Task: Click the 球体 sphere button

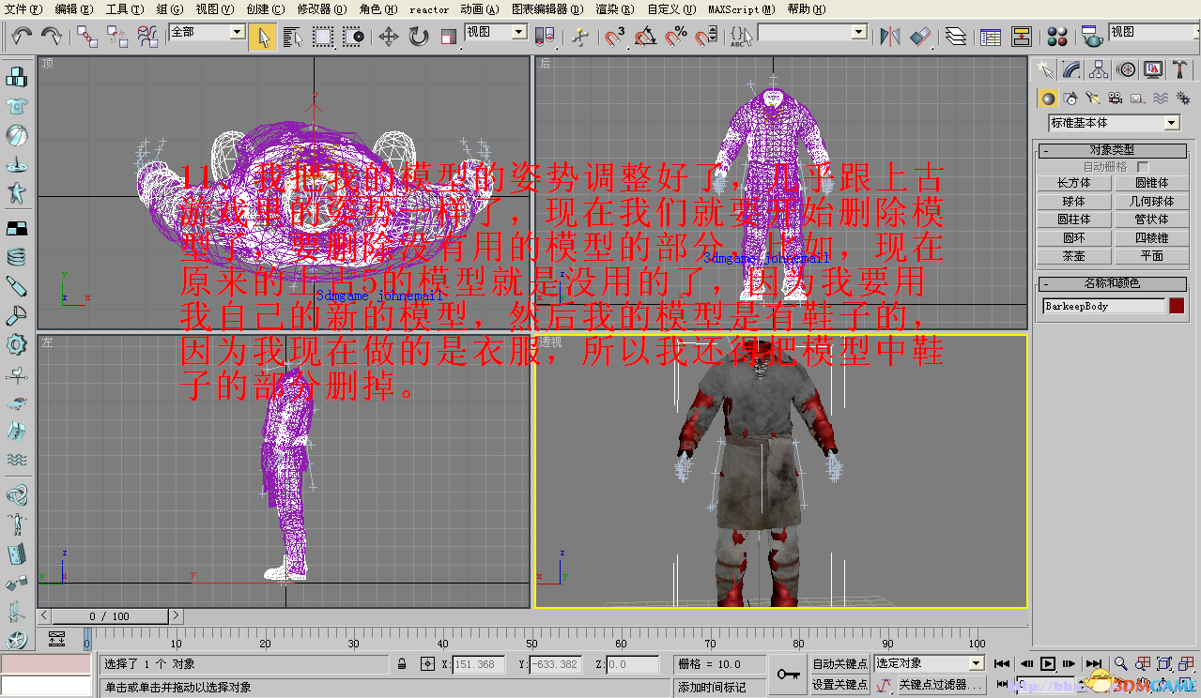Action: pyautogui.click(x=1073, y=202)
